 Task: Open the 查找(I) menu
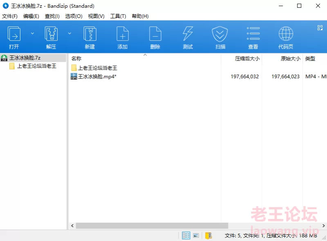(52, 16)
